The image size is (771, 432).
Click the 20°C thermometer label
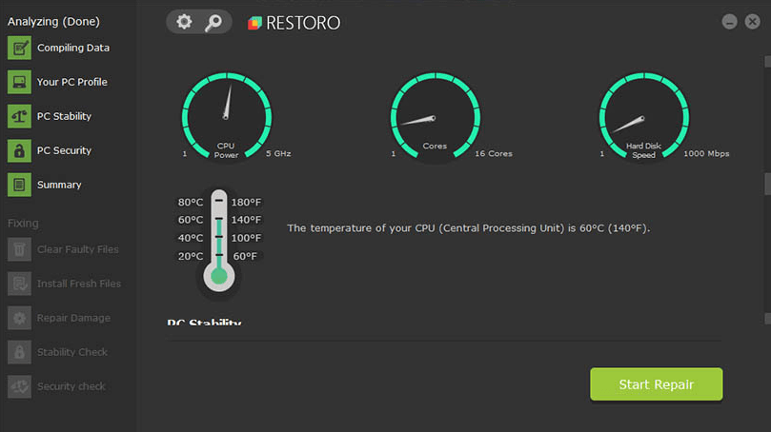point(191,256)
